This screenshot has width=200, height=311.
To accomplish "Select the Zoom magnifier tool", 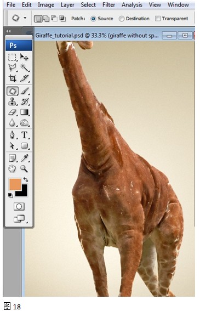I will coord(24,169).
